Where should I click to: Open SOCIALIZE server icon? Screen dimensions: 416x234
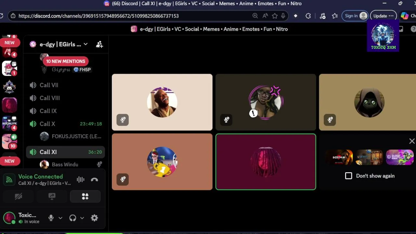point(9,123)
